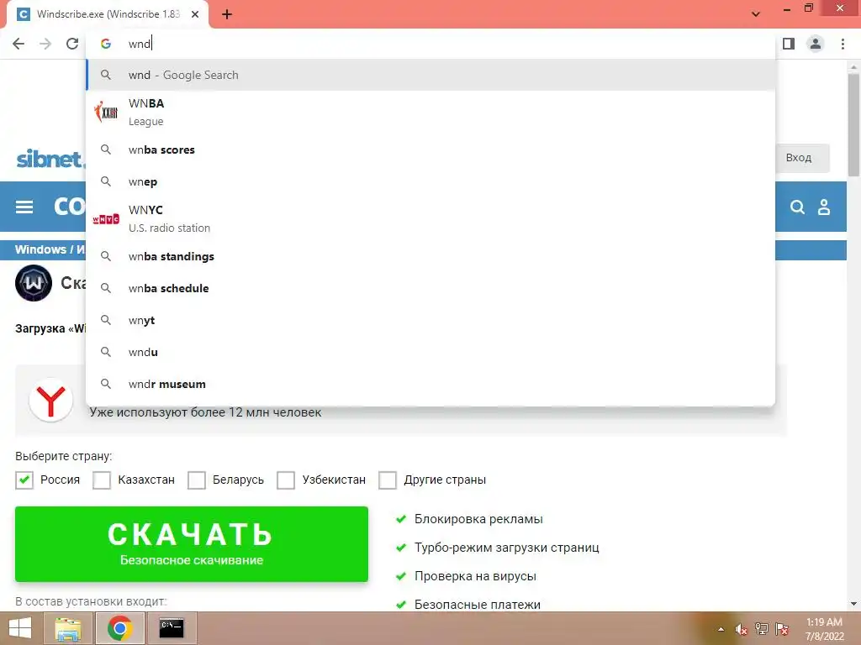
Task: Open Chrome's three-dot menu
Action: click(x=843, y=44)
